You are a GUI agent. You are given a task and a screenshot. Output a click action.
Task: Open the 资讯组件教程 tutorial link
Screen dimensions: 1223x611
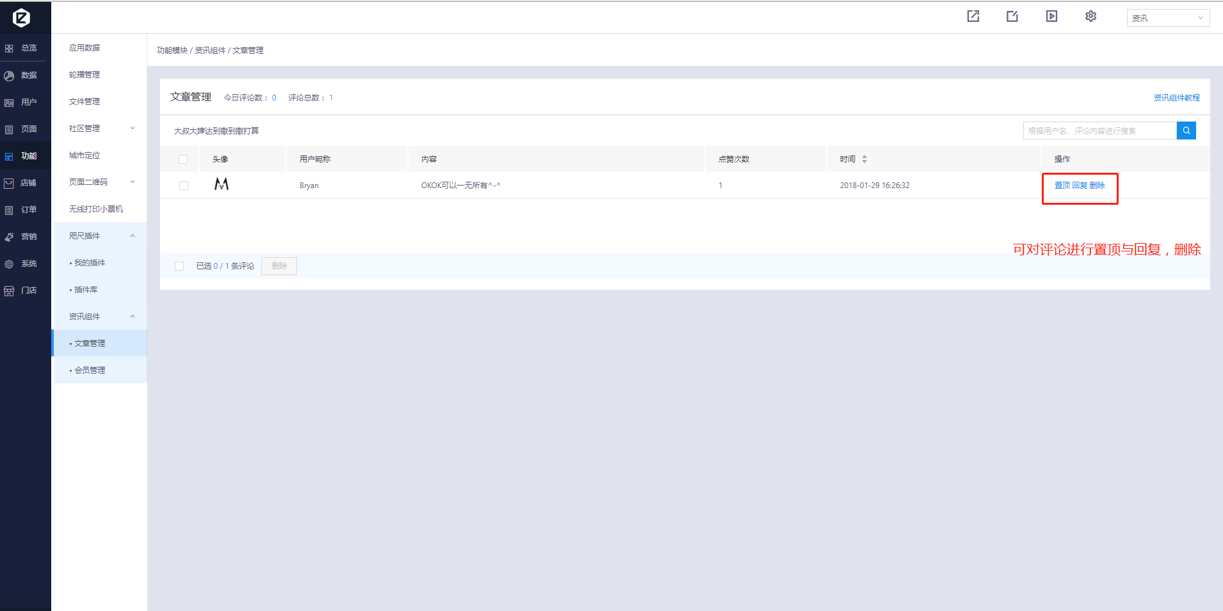(1176, 98)
